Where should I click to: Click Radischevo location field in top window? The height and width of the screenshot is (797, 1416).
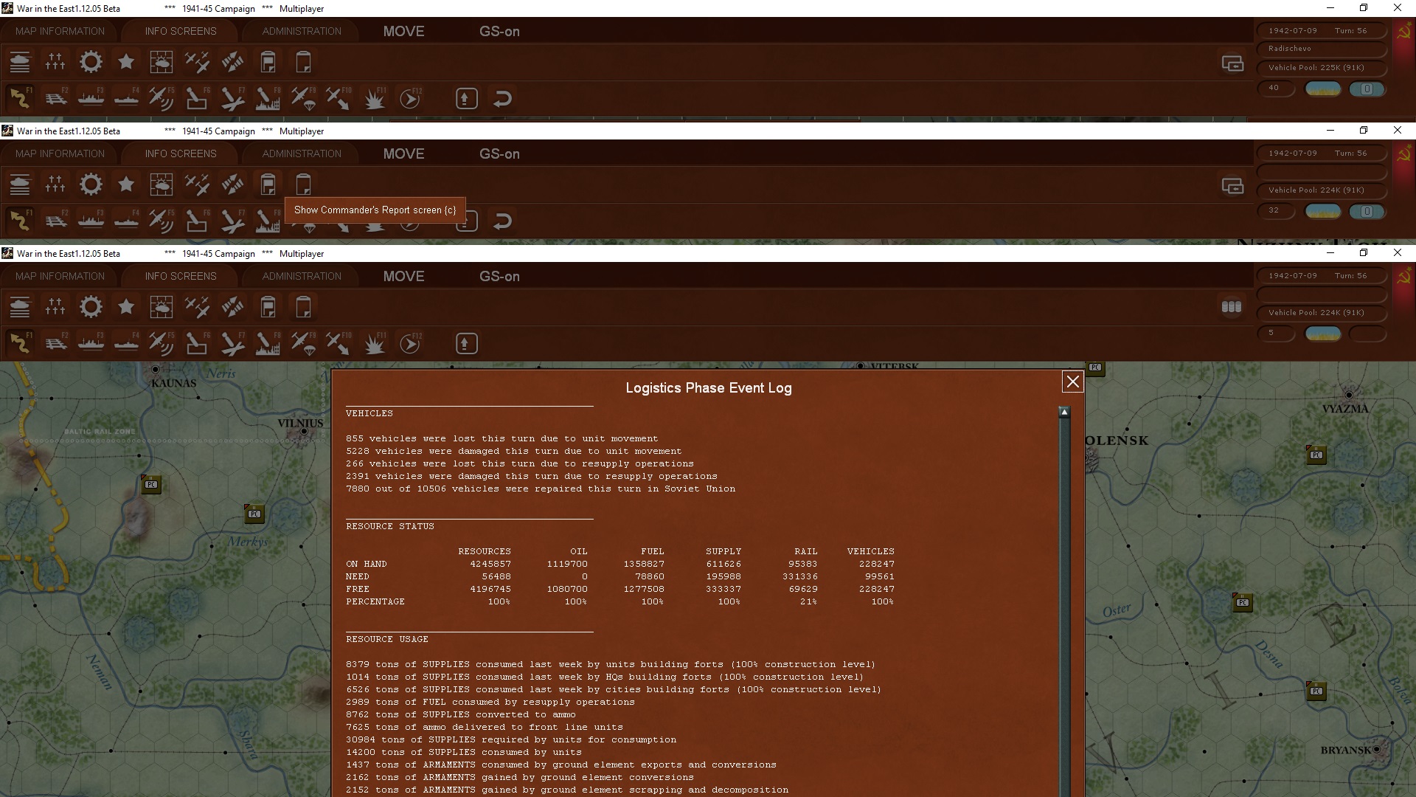[x=1321, y=49]
